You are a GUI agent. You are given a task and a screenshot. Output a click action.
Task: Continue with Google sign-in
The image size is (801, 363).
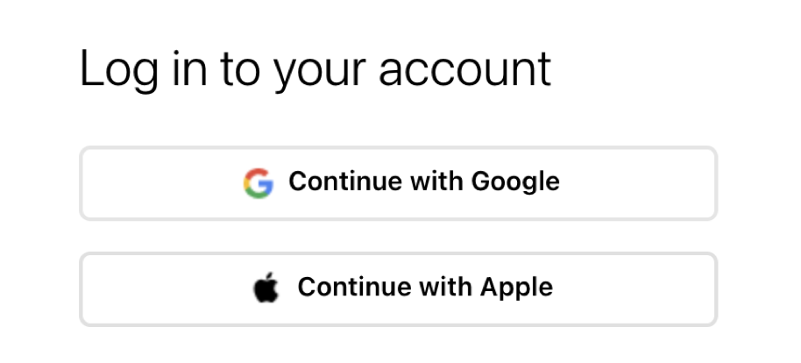399,183
